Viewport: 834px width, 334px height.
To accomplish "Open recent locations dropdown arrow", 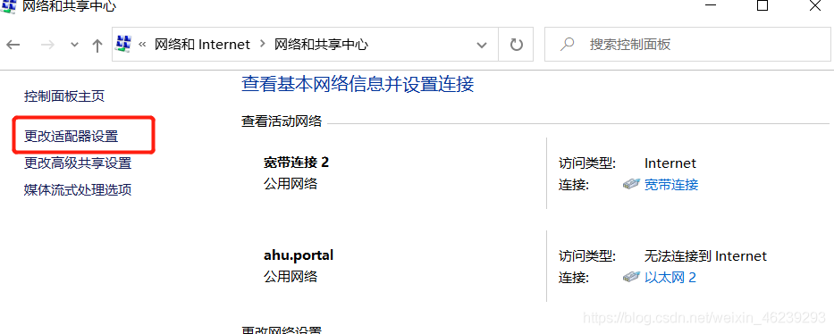I will tap(74, 45).
